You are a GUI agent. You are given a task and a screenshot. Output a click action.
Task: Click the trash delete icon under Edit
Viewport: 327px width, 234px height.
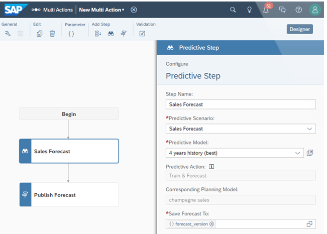[52, 34]
